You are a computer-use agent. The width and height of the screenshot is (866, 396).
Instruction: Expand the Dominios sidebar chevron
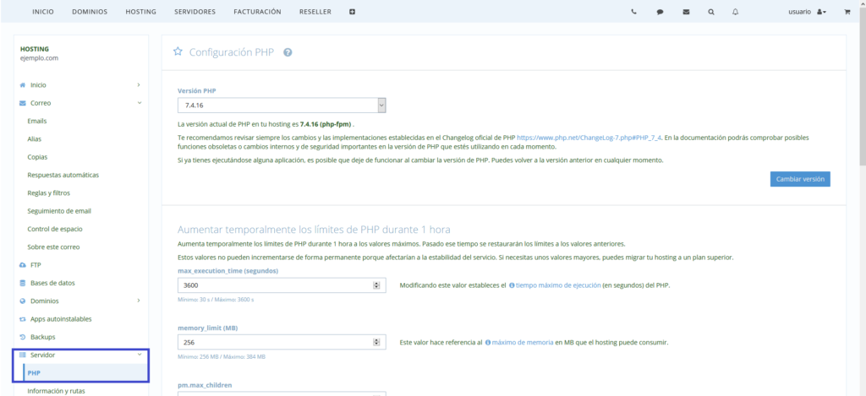pos(139,301)
